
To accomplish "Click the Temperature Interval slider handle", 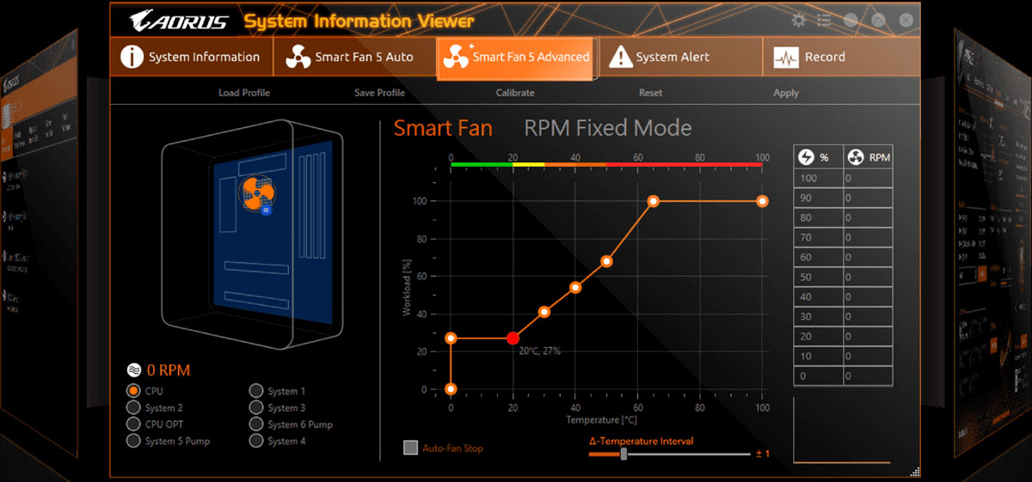I will click(x=623, y=454).
